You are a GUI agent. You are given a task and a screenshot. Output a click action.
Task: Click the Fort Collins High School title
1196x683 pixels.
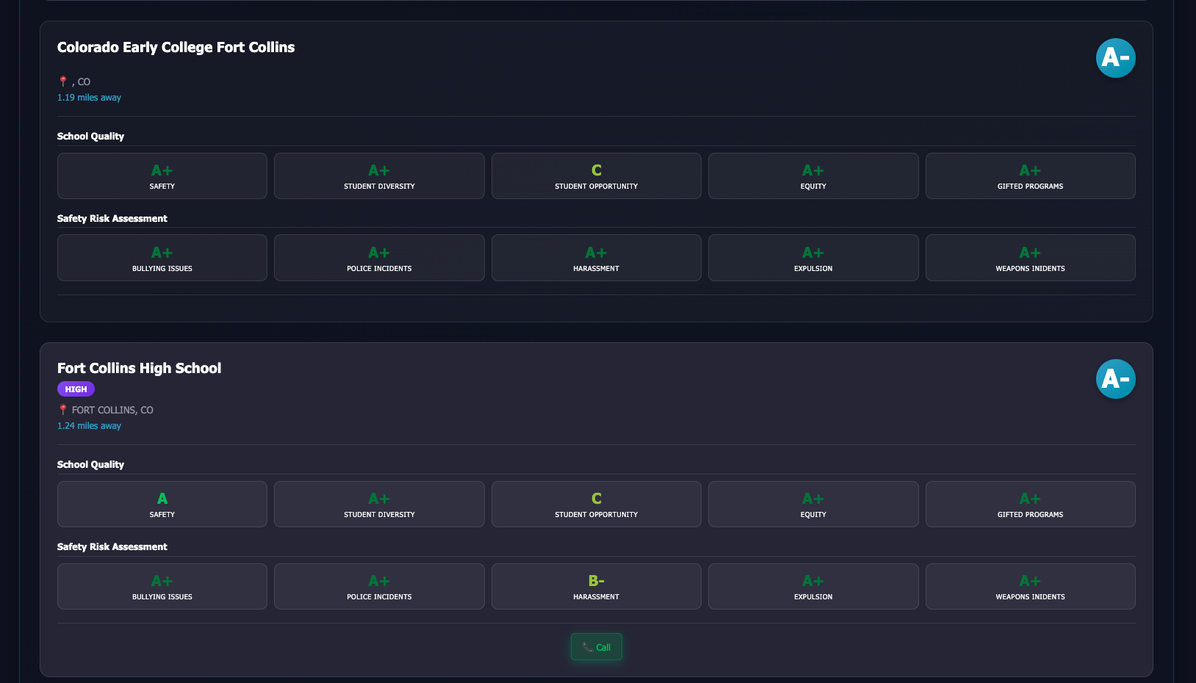[x=139, y=369]
